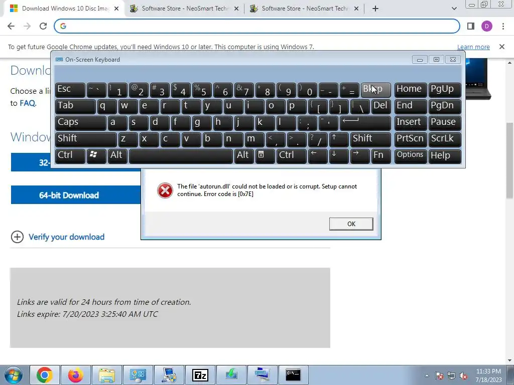
Task: Toggle Caps lock on On-Screen Keyboard
Action: click(x=81, y=123)
